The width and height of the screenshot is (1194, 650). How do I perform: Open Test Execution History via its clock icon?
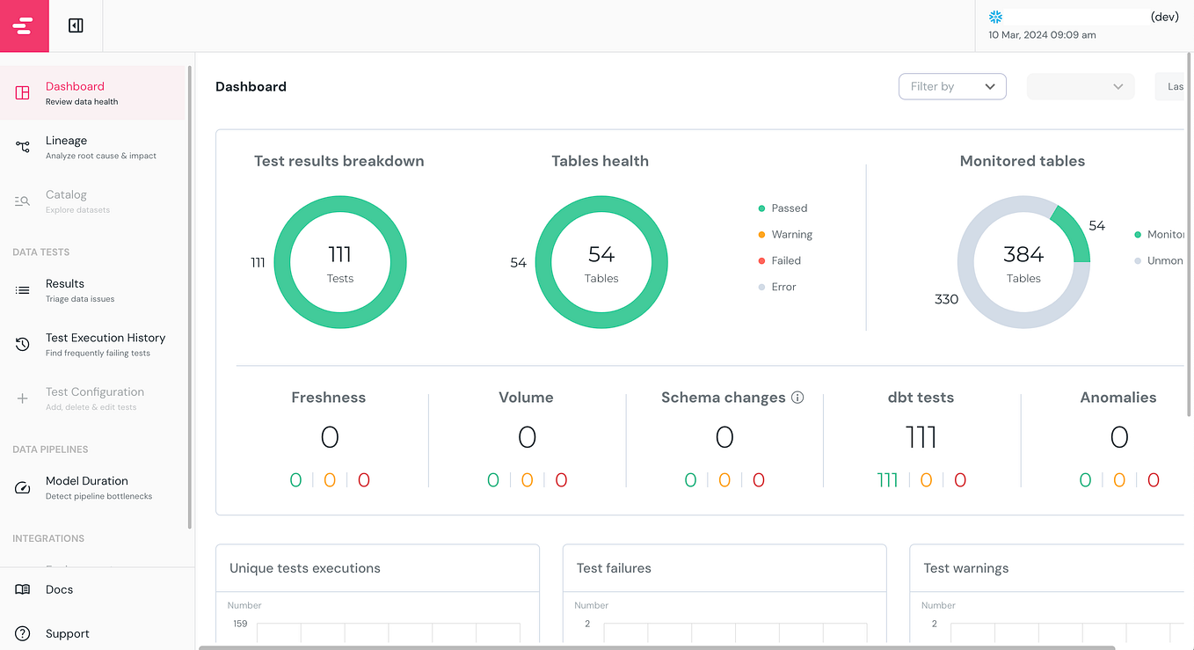pyautogui.click(x=22, y=344)
